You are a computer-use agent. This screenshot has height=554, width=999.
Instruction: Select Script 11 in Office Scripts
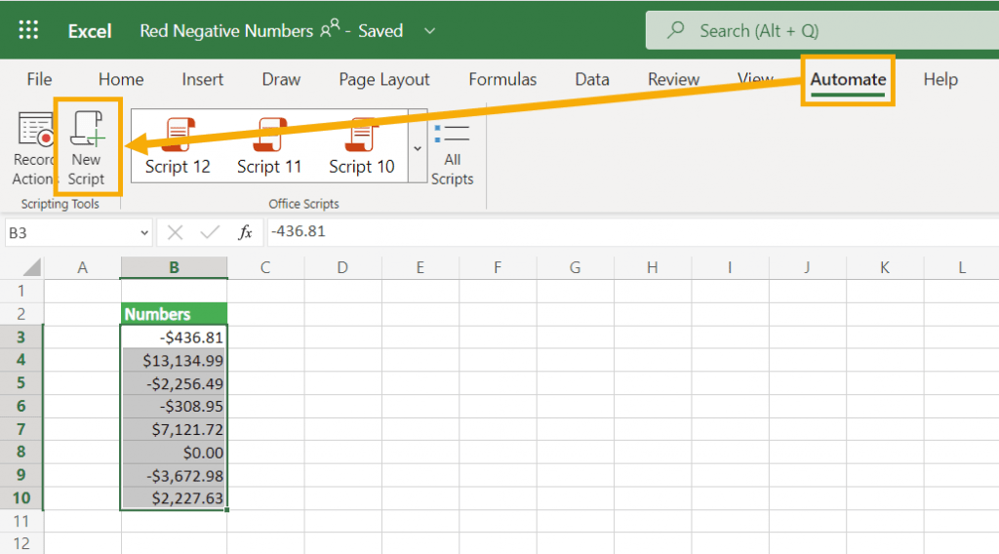[x=269, y=146]
